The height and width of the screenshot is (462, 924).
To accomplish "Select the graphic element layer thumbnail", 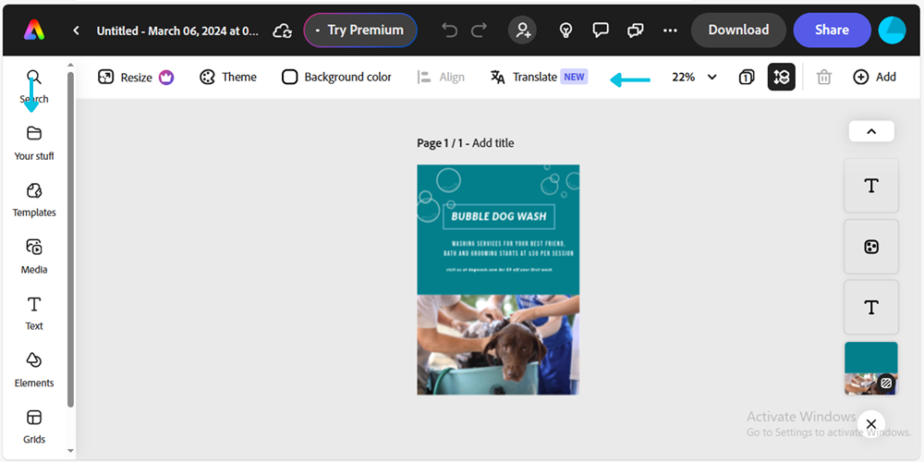I will [871, 247].
